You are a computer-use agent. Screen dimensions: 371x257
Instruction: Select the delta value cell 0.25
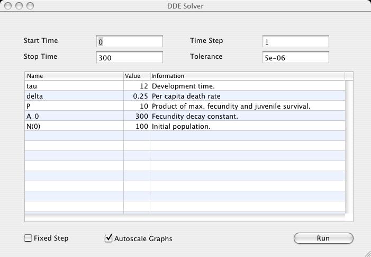click(x=137, y=96)
